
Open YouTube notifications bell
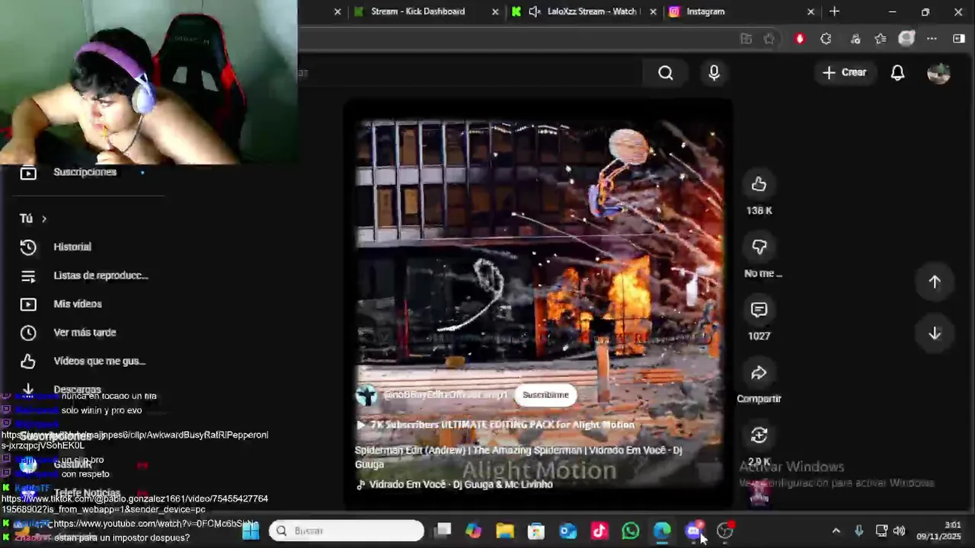[897, 72]
